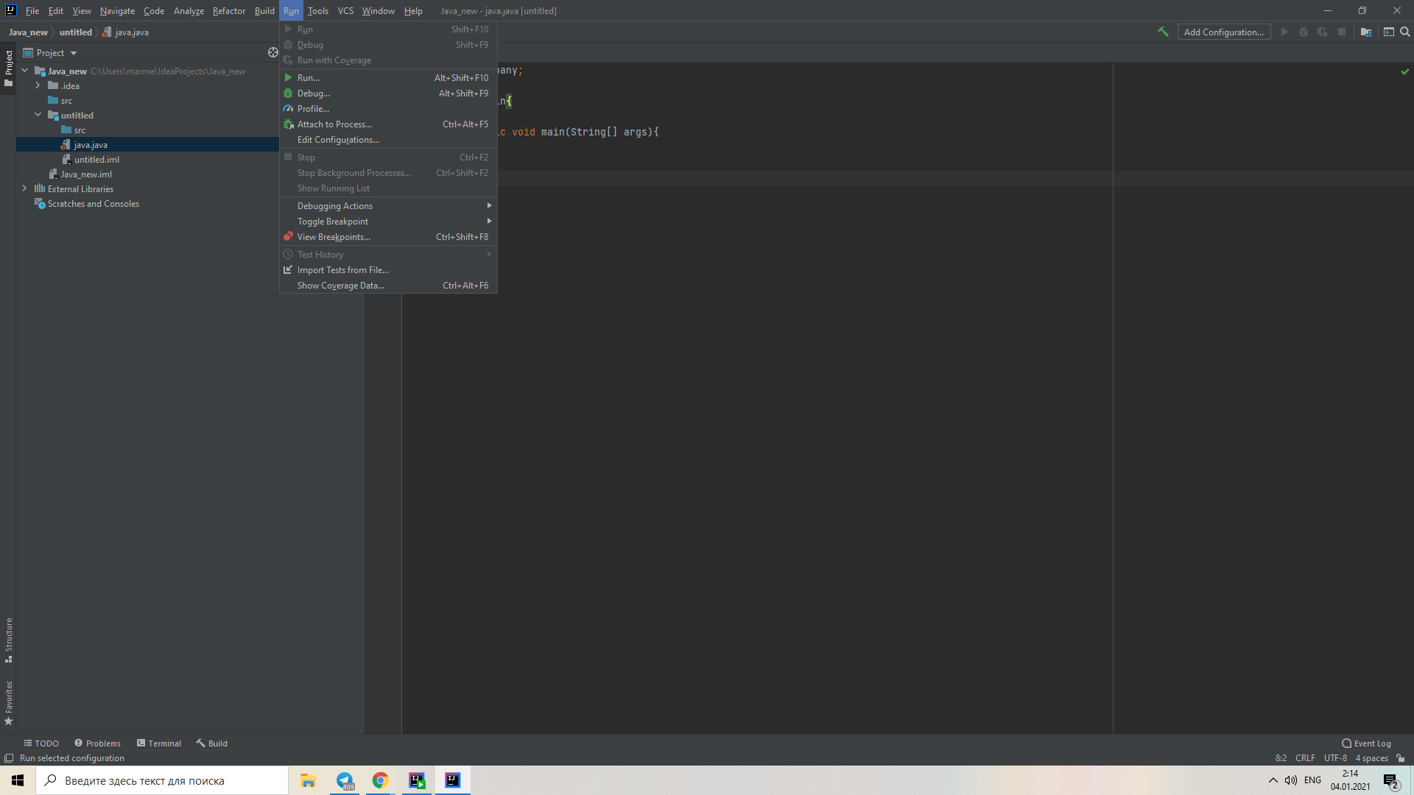Click the volume icon in system tray
The image size is (1414, 795).
pyautogui.click(x=1291, y=780)
